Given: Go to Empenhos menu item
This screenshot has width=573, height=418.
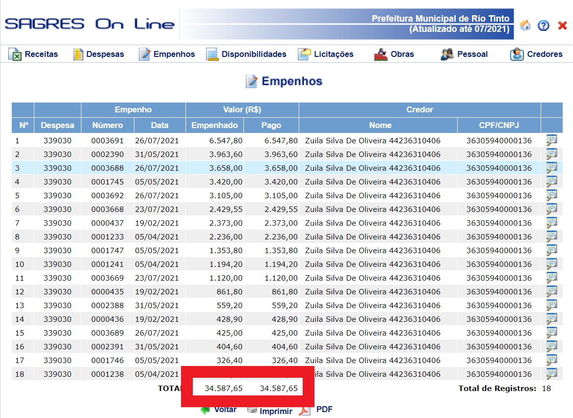Looking at the screenshot, I should (167, 54).
